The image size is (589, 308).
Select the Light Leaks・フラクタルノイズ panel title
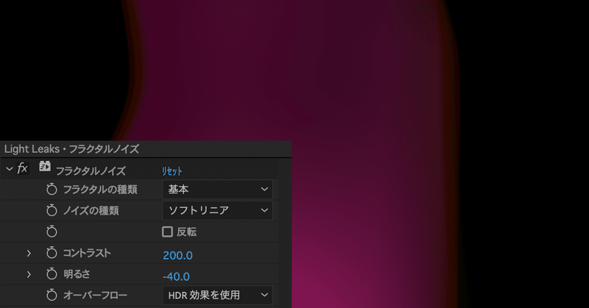pyautogui.click(x=71, y=149)
